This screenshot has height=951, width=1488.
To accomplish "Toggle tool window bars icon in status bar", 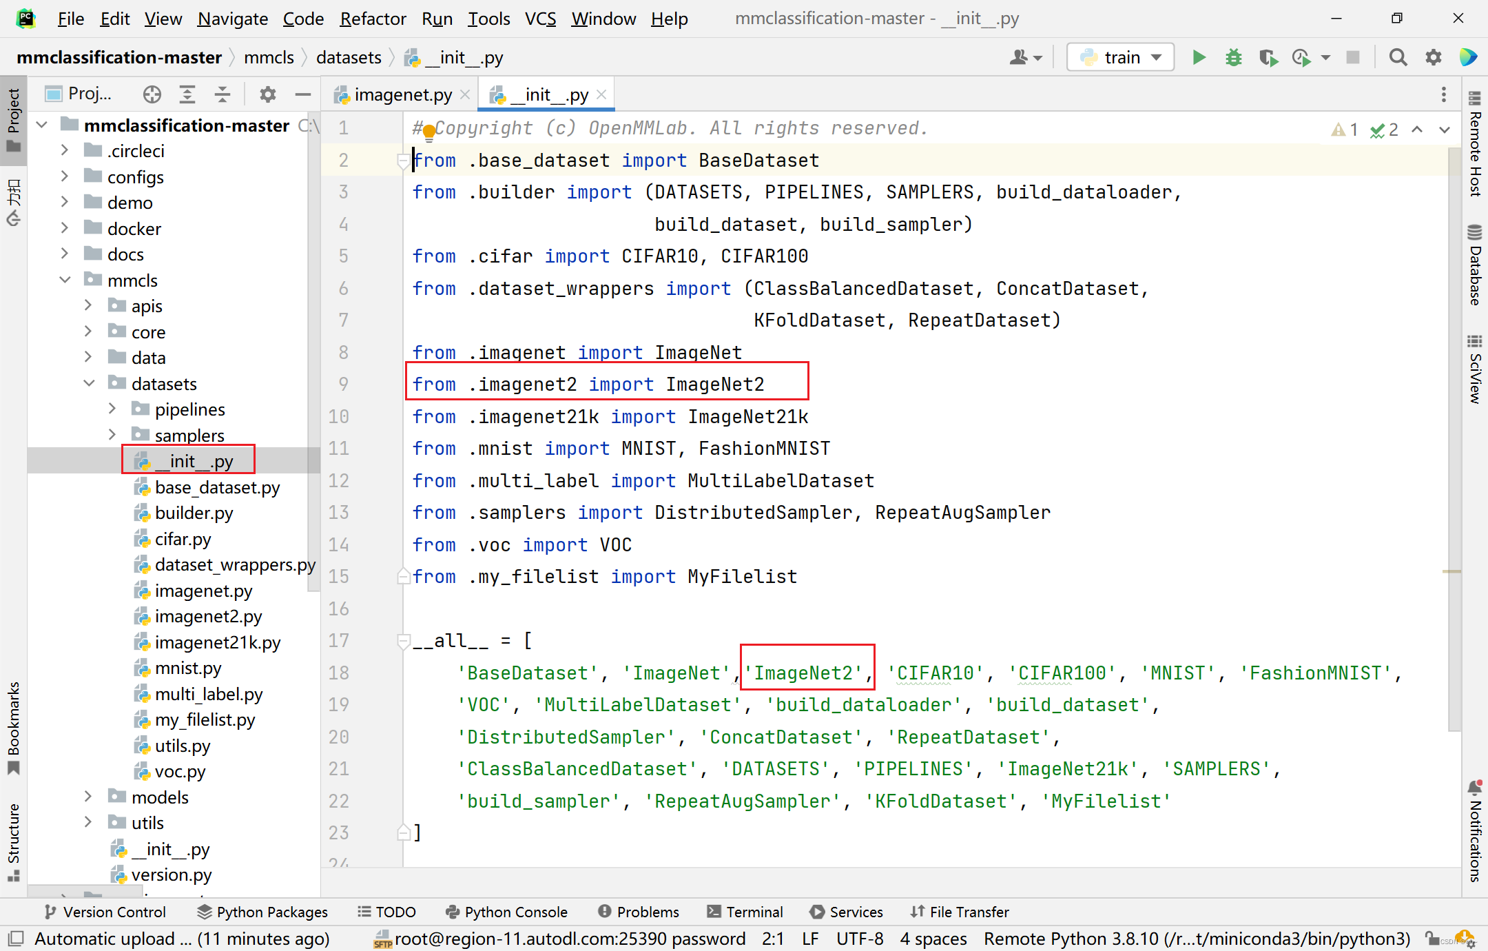I will coord(17,939).
